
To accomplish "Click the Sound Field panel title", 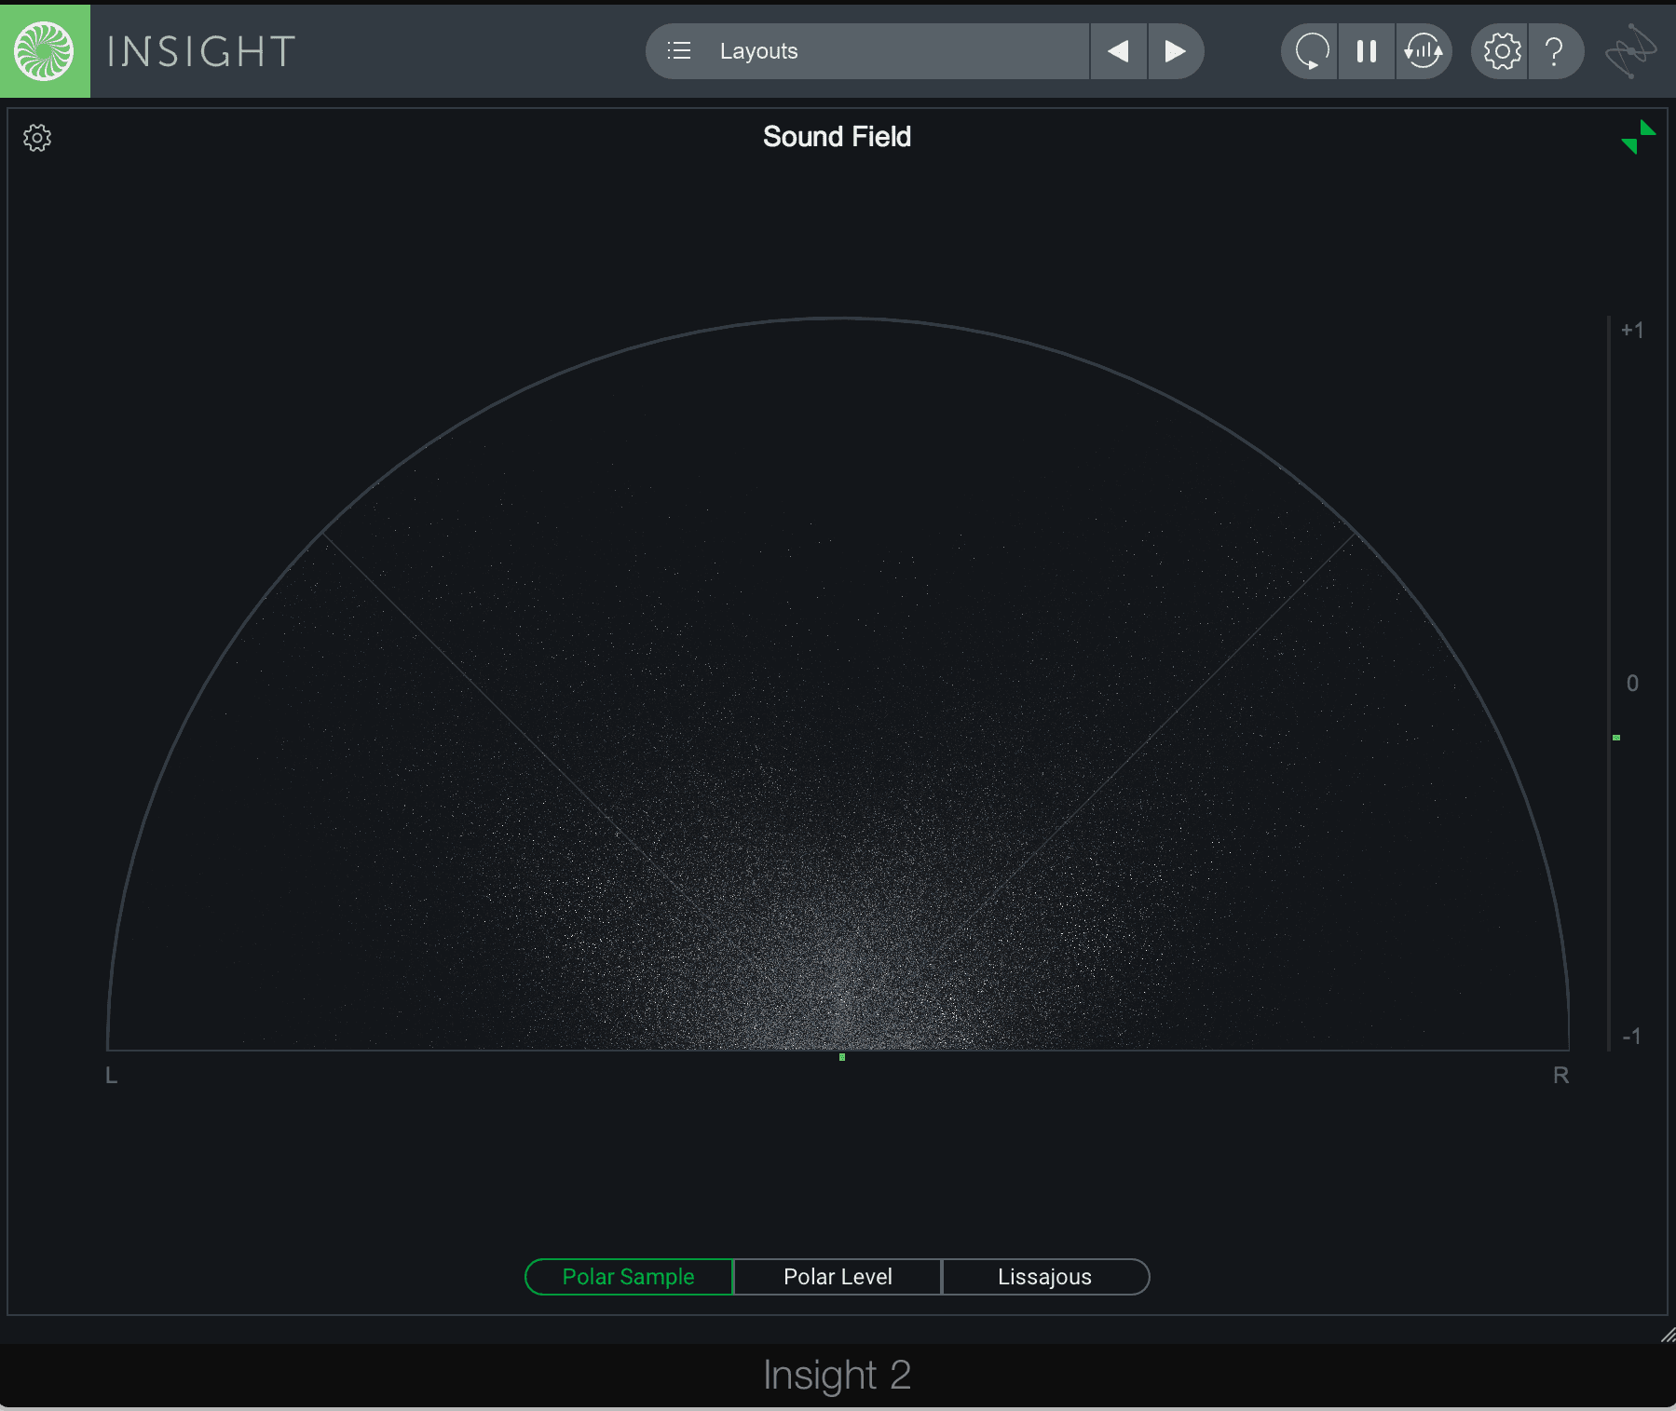I will click(837, 137).
